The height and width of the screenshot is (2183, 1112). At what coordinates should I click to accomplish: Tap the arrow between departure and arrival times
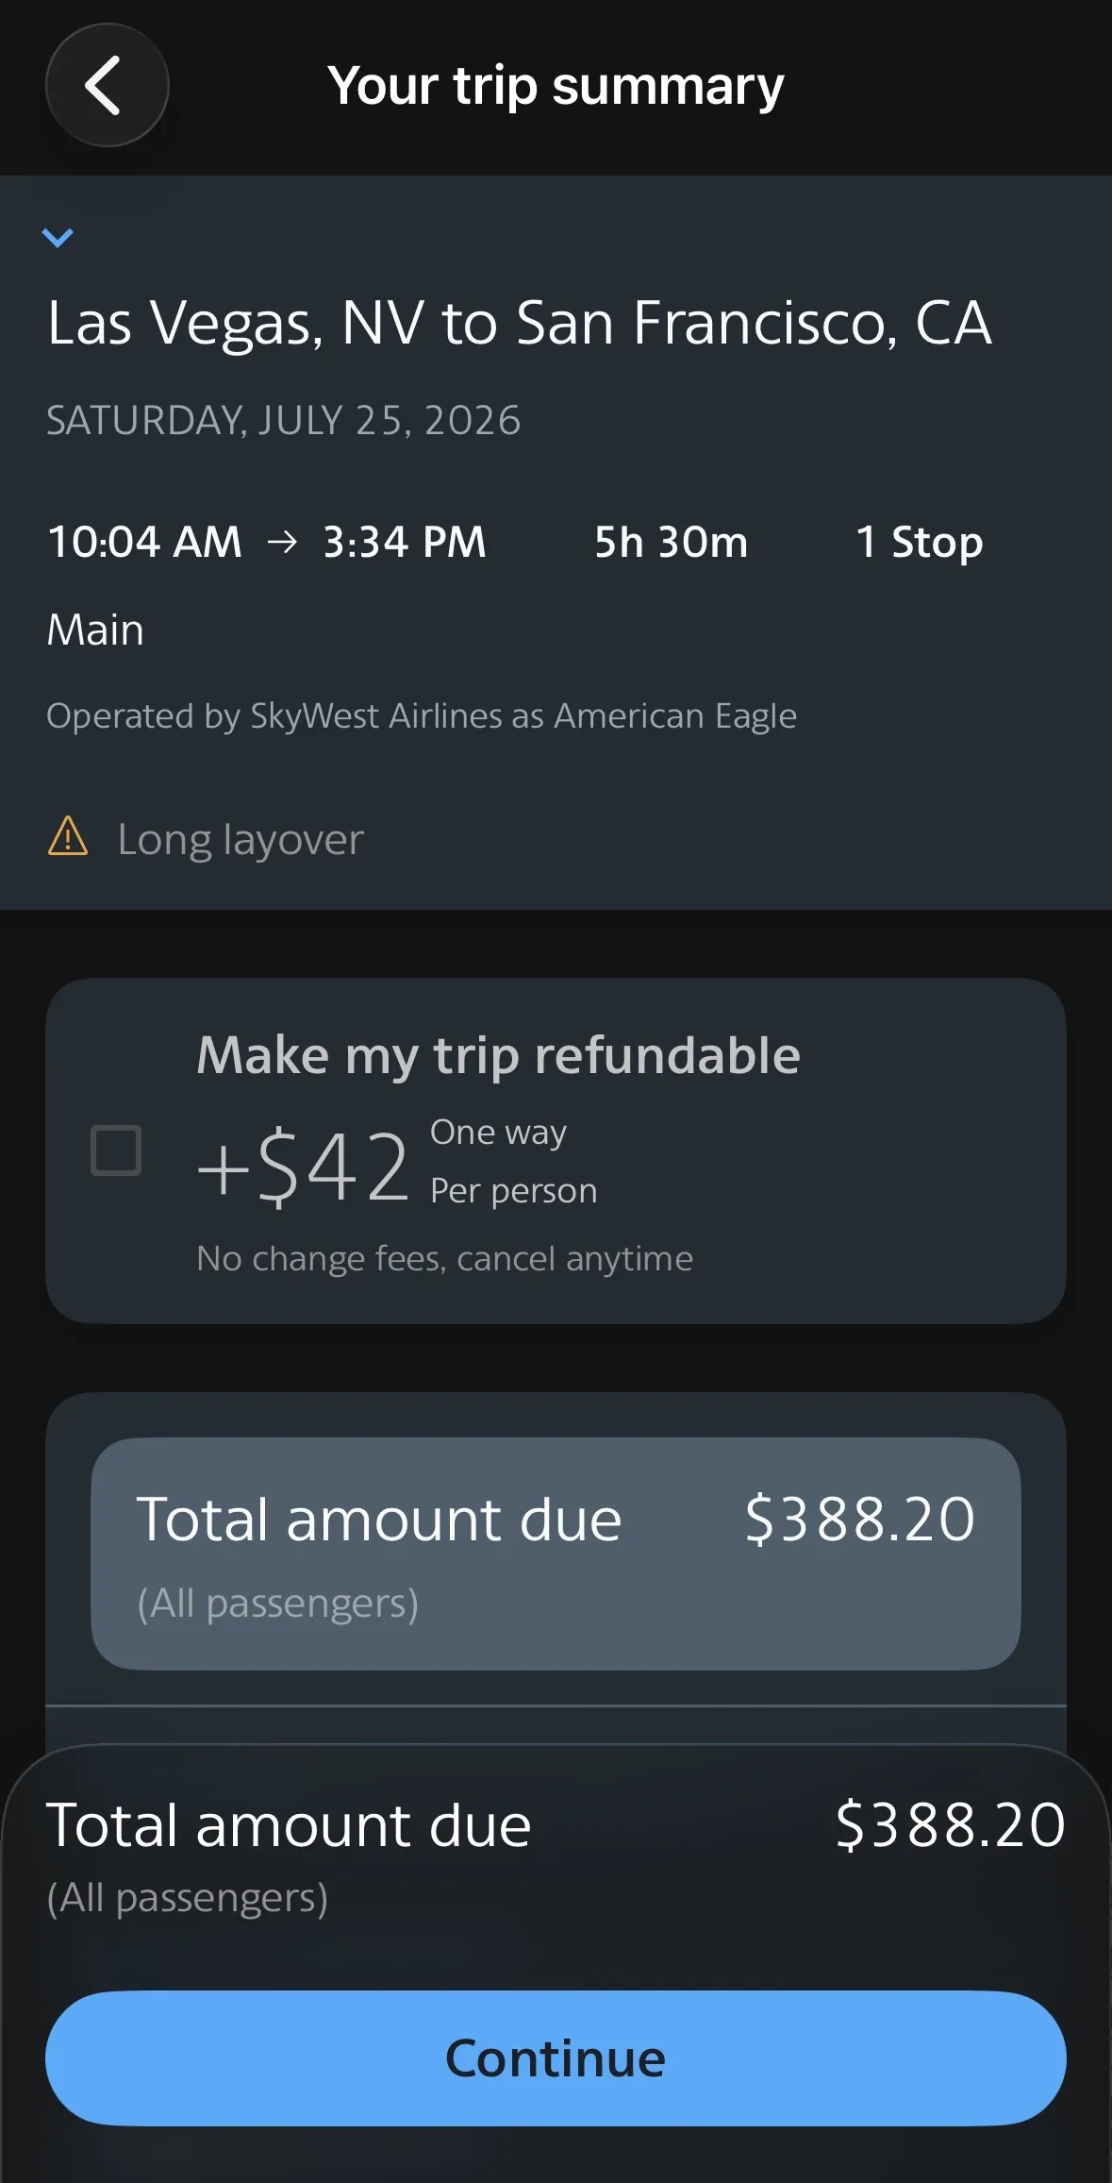[x=282, y=543]
